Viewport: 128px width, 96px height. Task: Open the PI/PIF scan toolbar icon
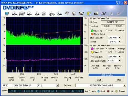[52, 13]
